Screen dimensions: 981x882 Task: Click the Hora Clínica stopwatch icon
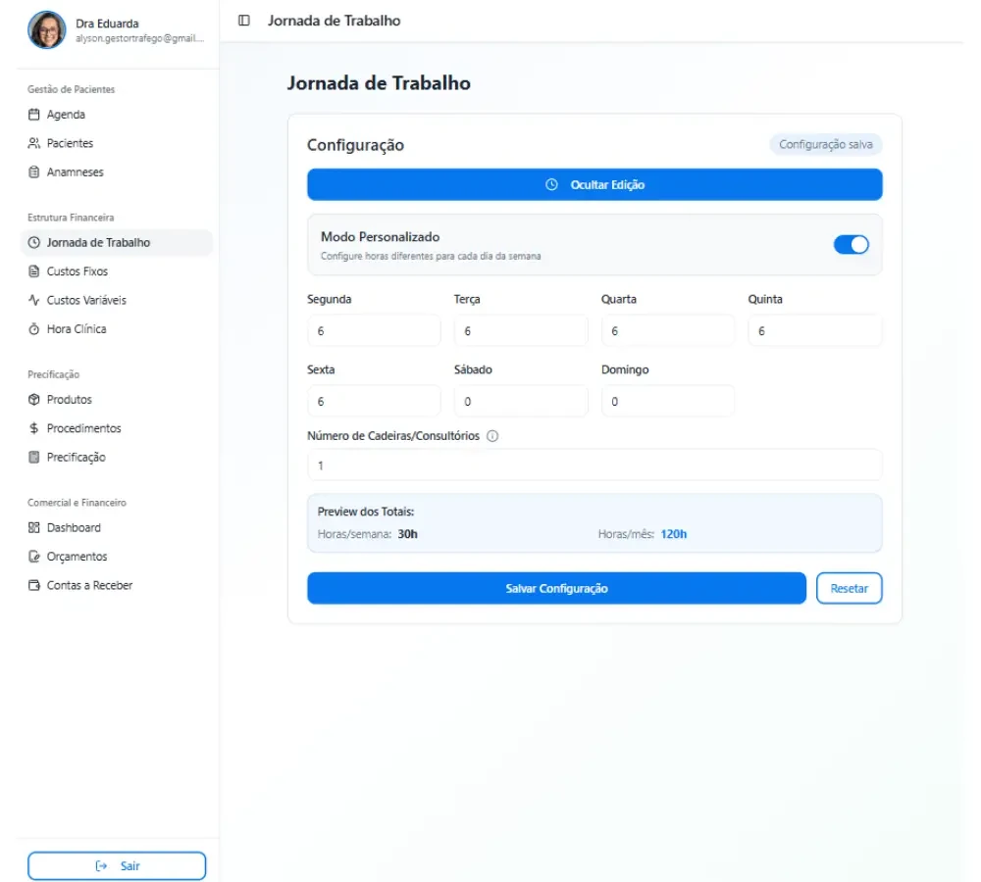click(33, 329)
